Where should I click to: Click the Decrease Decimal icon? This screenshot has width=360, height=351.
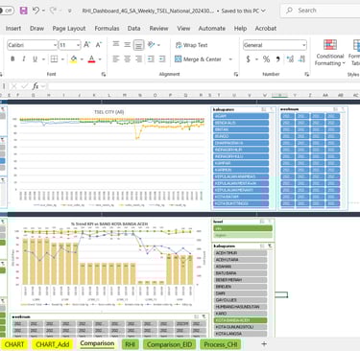301,58
